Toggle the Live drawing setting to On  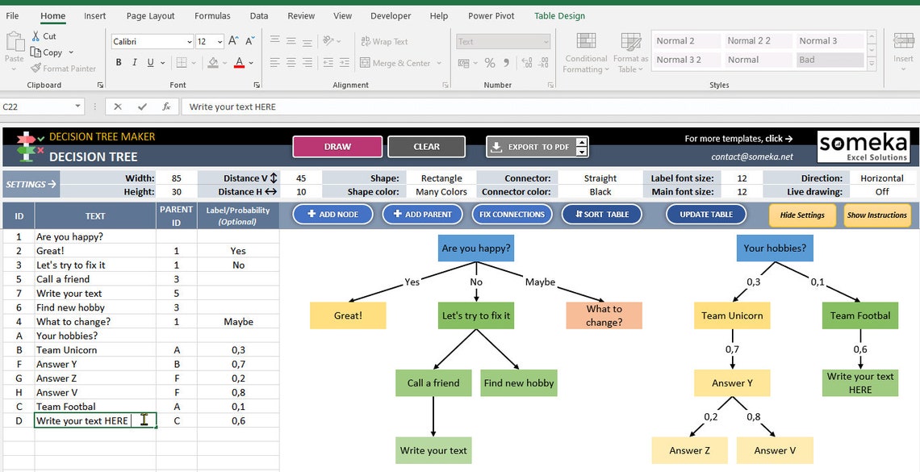click(880, 192)
